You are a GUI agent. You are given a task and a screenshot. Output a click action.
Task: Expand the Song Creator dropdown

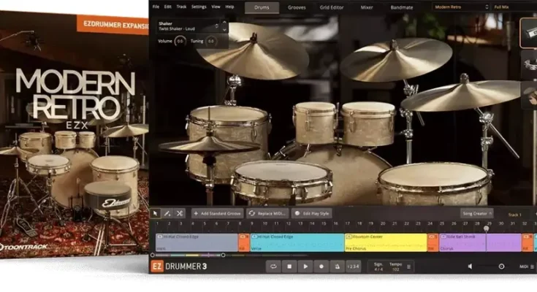(x=477, y=213)
